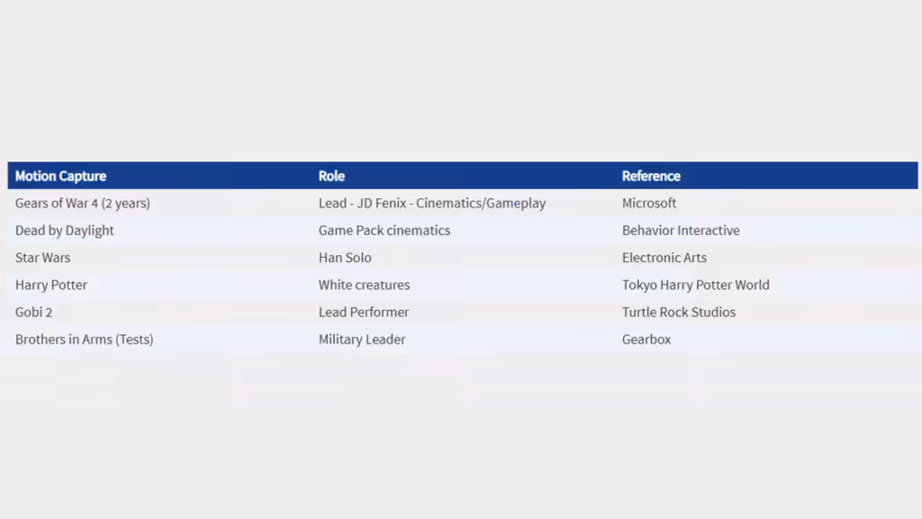
Task: Click the Star Wars table entry
Action: click(43, 258)
